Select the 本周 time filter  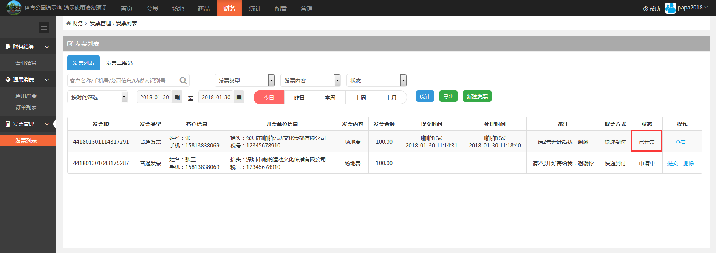(330, 97)
